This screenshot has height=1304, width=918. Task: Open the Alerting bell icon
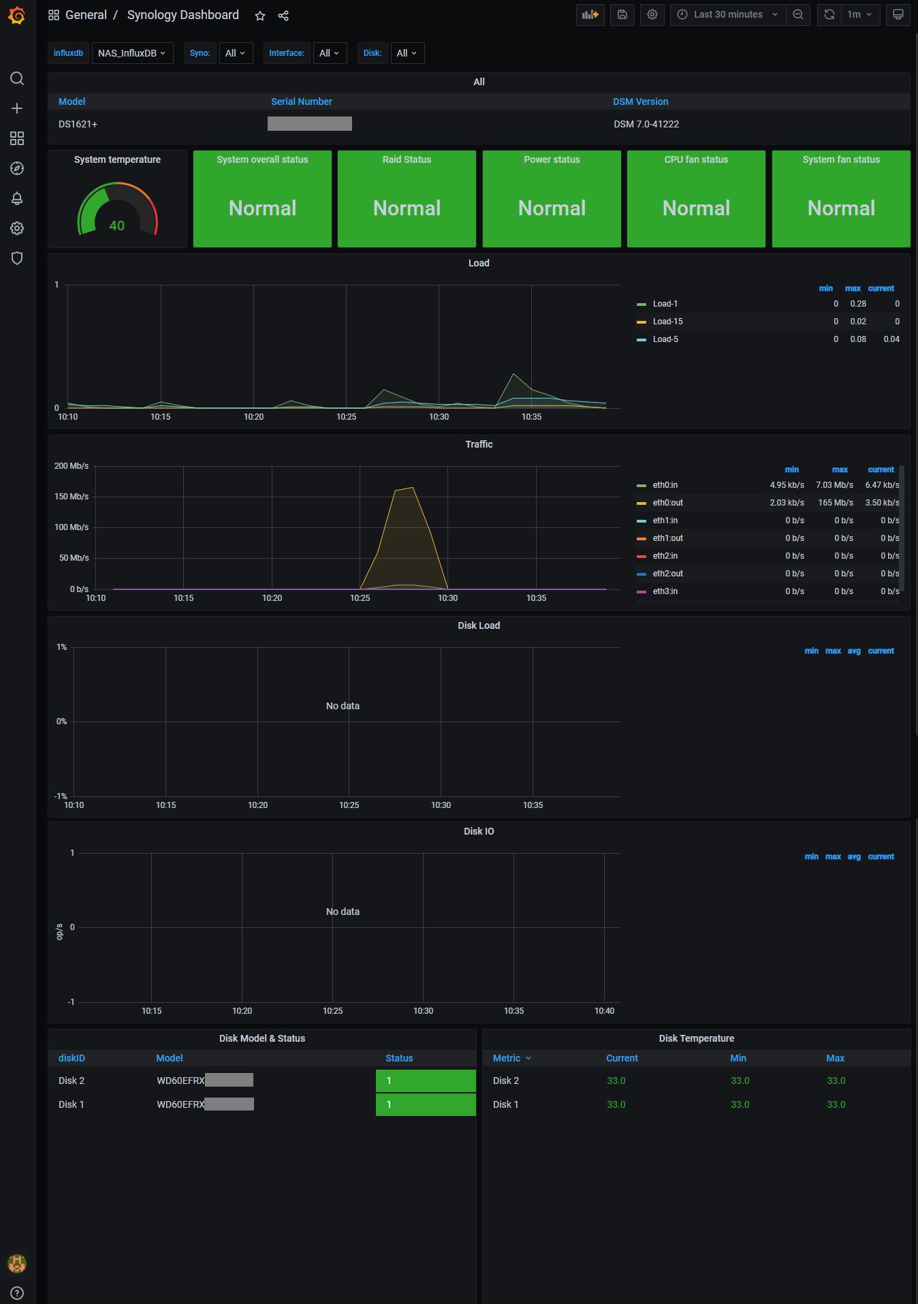click(x=17, y=198)
